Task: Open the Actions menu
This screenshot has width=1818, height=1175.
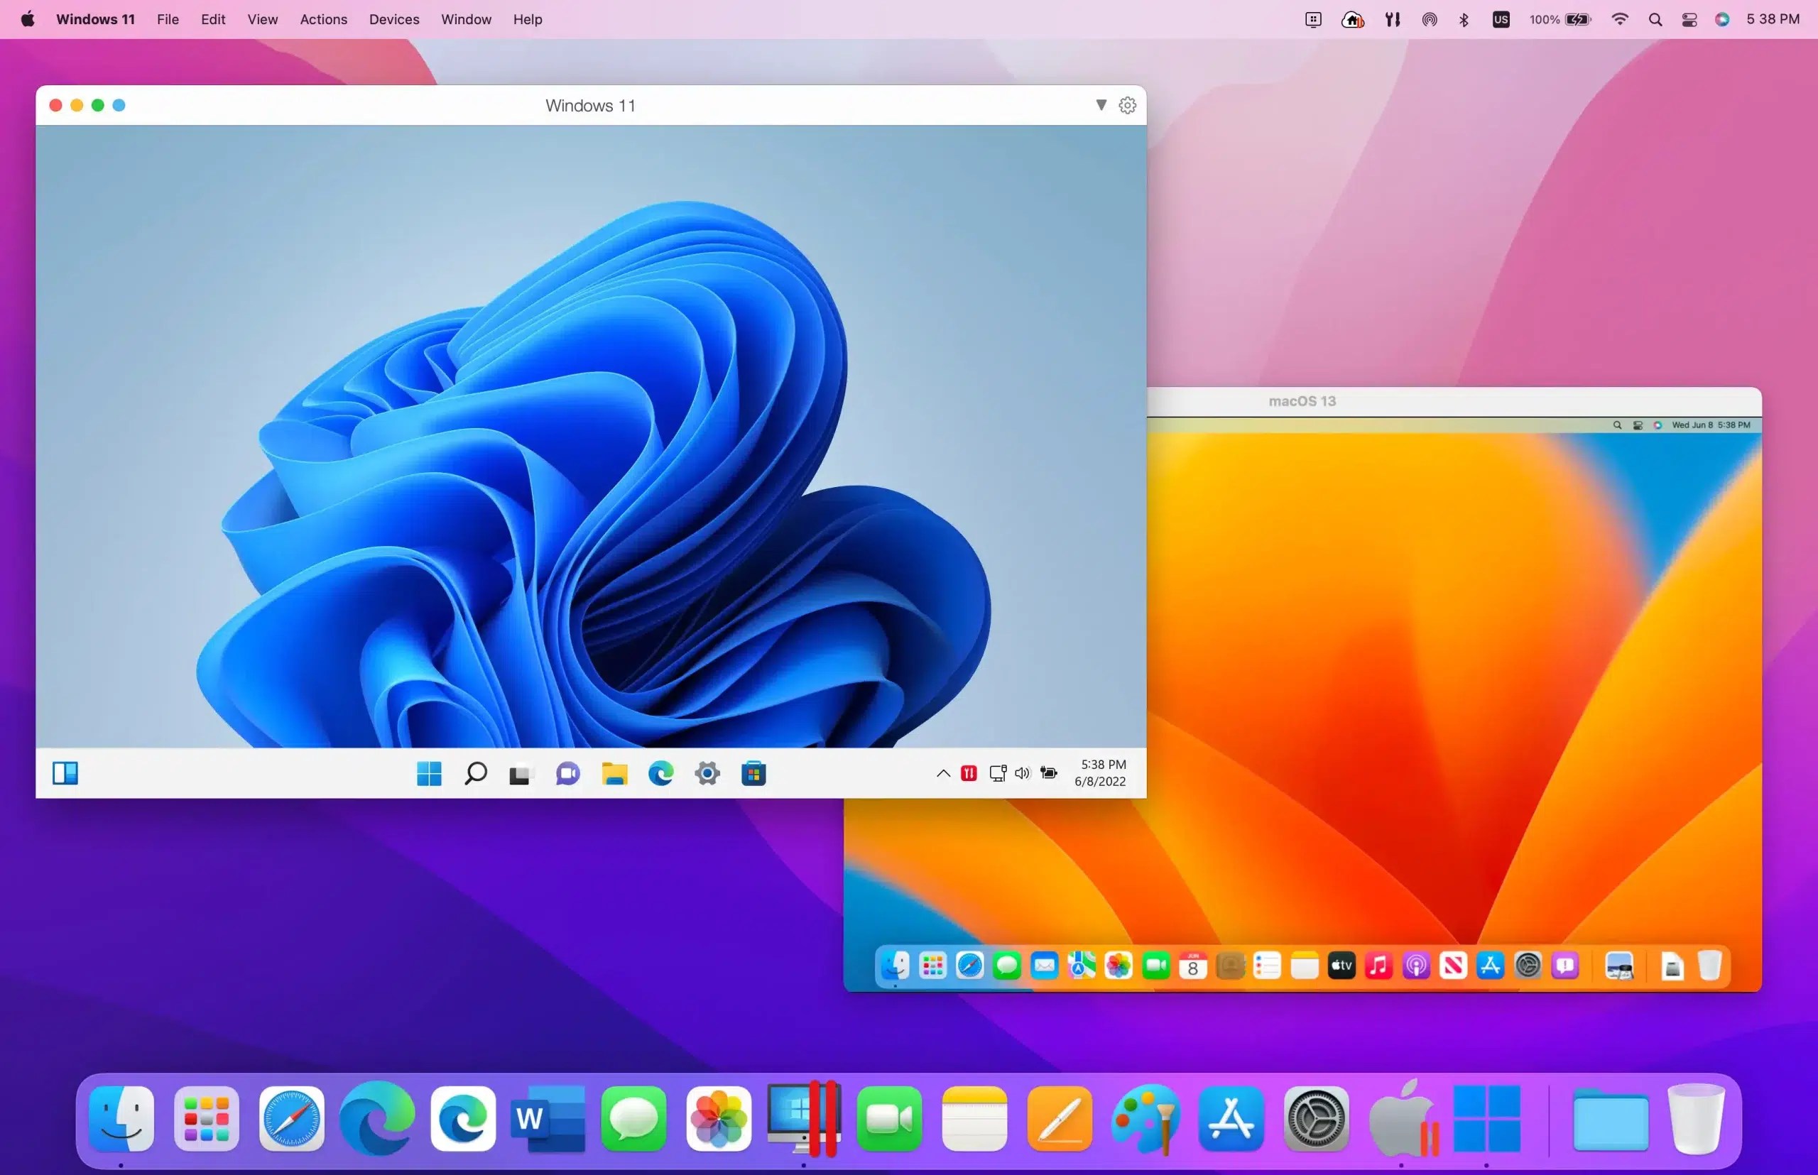Action: [x=323, y=19]
